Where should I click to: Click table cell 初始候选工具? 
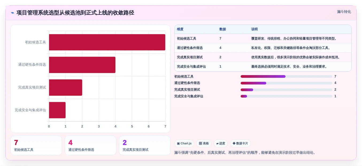(x=187, y=38)
